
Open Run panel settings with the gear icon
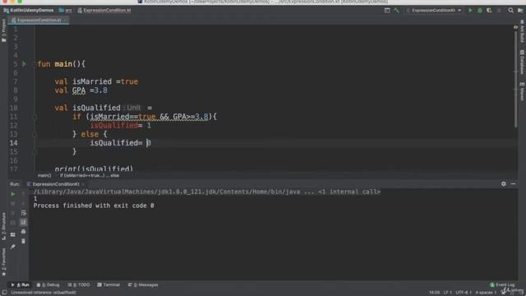coord(504,184)
